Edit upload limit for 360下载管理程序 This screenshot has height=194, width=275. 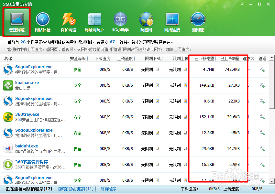click(185, 165)
